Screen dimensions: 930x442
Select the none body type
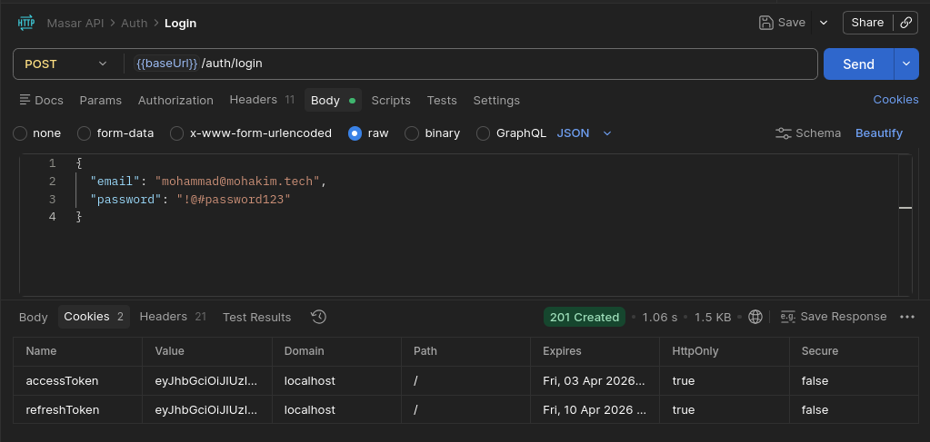tap(20, 133)
